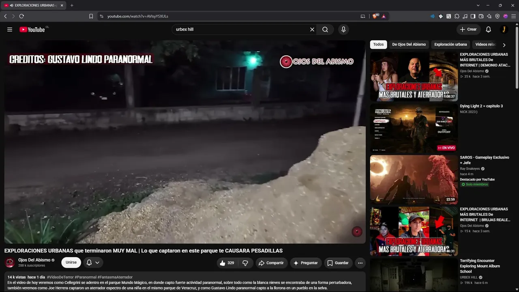Click the address bar URL
Screen dimensions: 519x292
click(138, 16)
